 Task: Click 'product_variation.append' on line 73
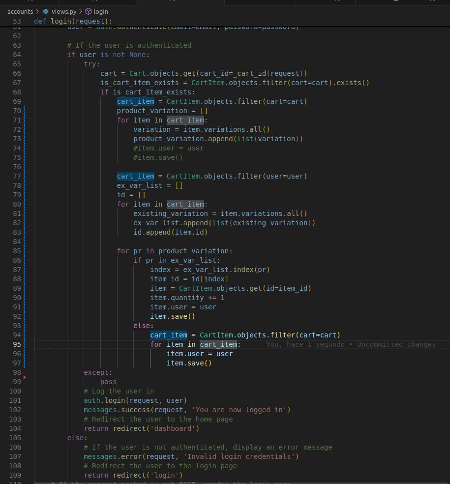[x=183, y=139]
